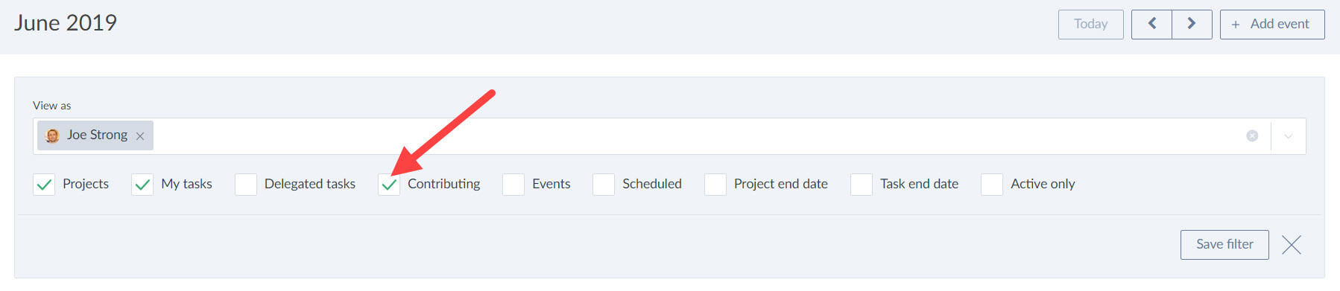
Task: Uncheck the Projects checkbox
Action: 44,185
